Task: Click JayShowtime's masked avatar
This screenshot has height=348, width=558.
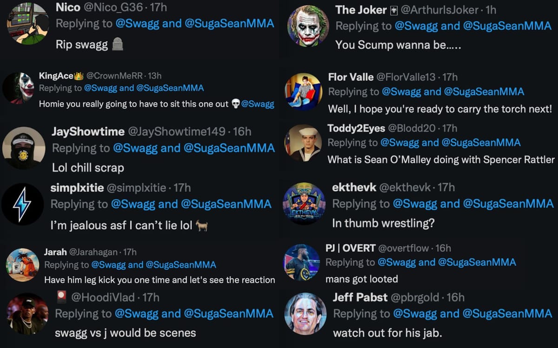Action: 23,148
